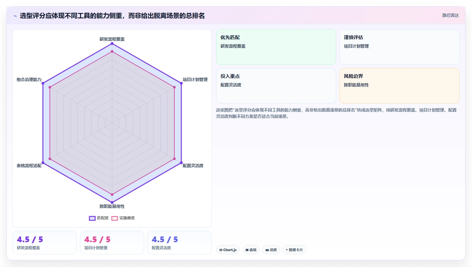Click the pink 实施难度 point at 组合治理能力
This screenshot has height=267, width=472.
click(50, 87)
